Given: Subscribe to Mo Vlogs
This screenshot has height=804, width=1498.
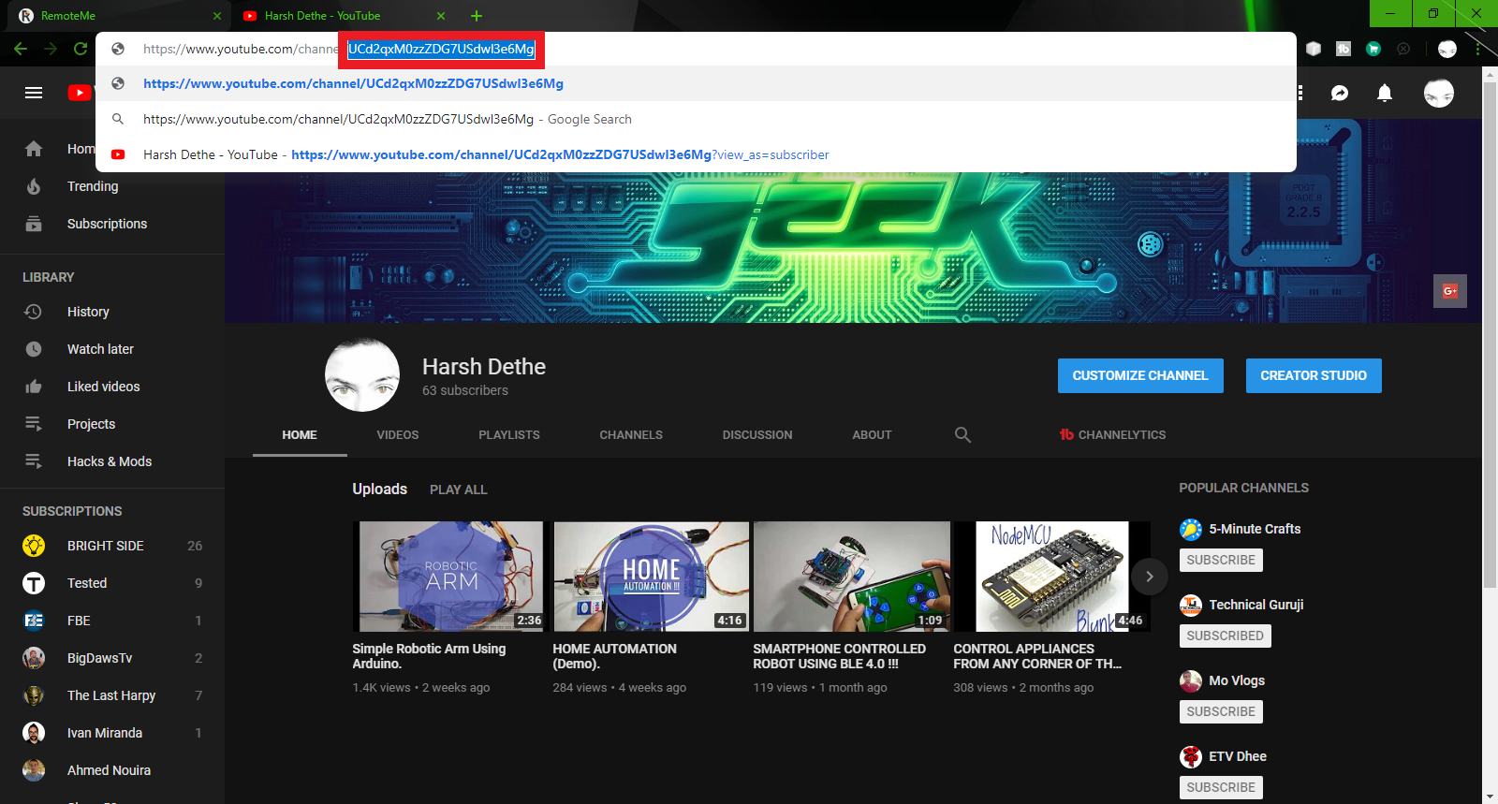Looking at the screenshot, I should click(x=1221, y=711).
